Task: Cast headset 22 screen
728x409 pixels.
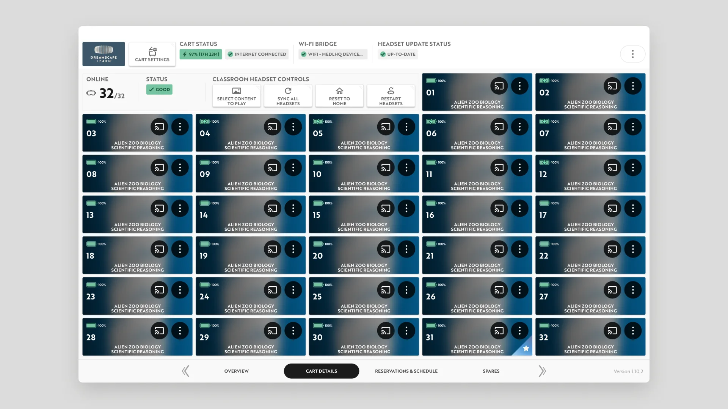Action: [612, 249]
